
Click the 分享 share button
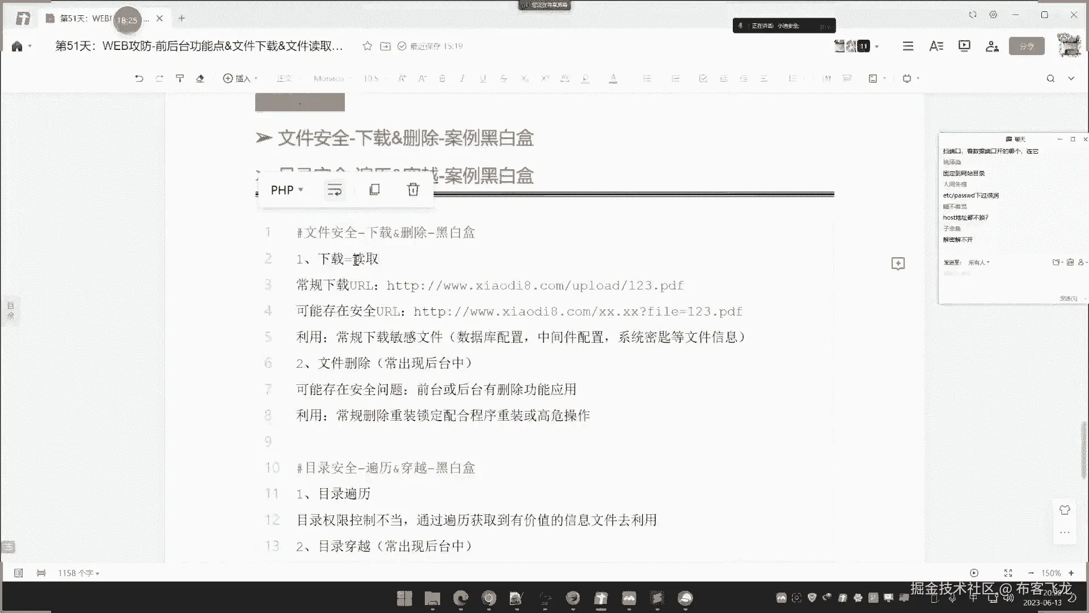pos(1026,46)
